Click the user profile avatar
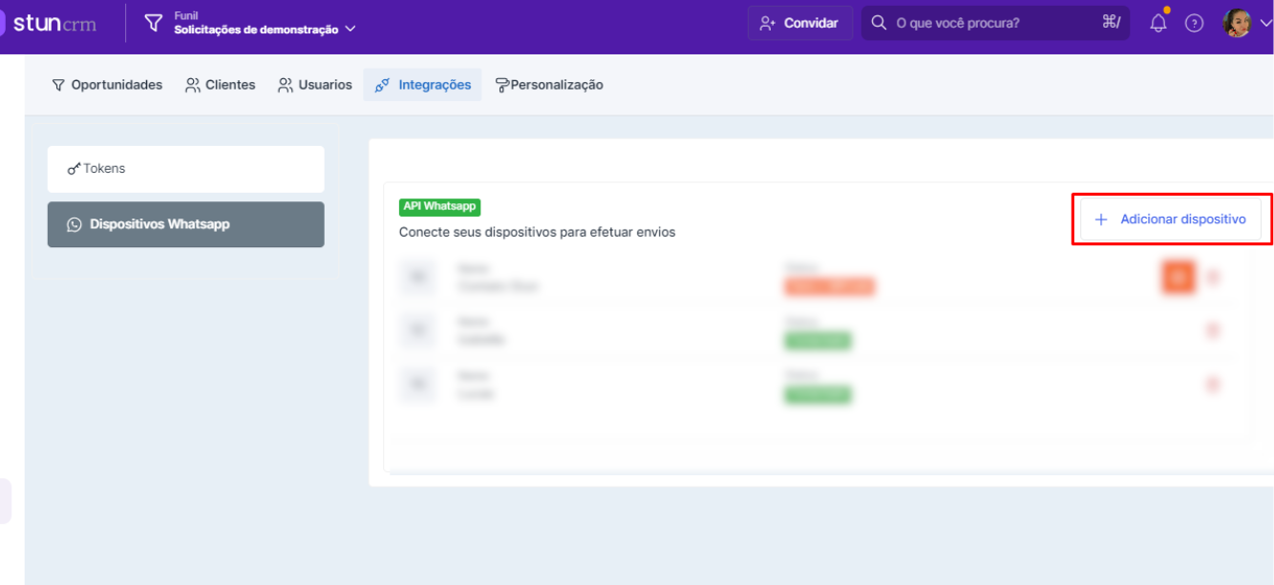Image resolution: width=1274 pixels, height=585 pixels. point(1237,23)
